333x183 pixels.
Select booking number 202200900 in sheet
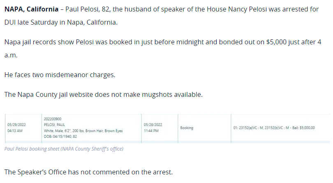tap(53, 119)
